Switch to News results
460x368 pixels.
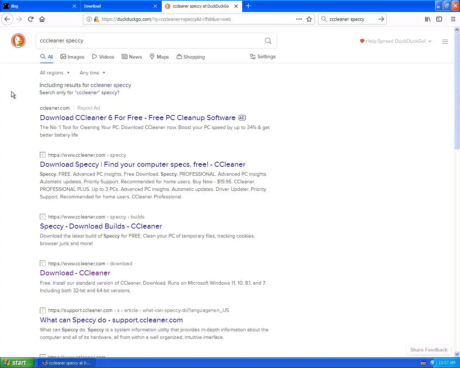(132, 57)
